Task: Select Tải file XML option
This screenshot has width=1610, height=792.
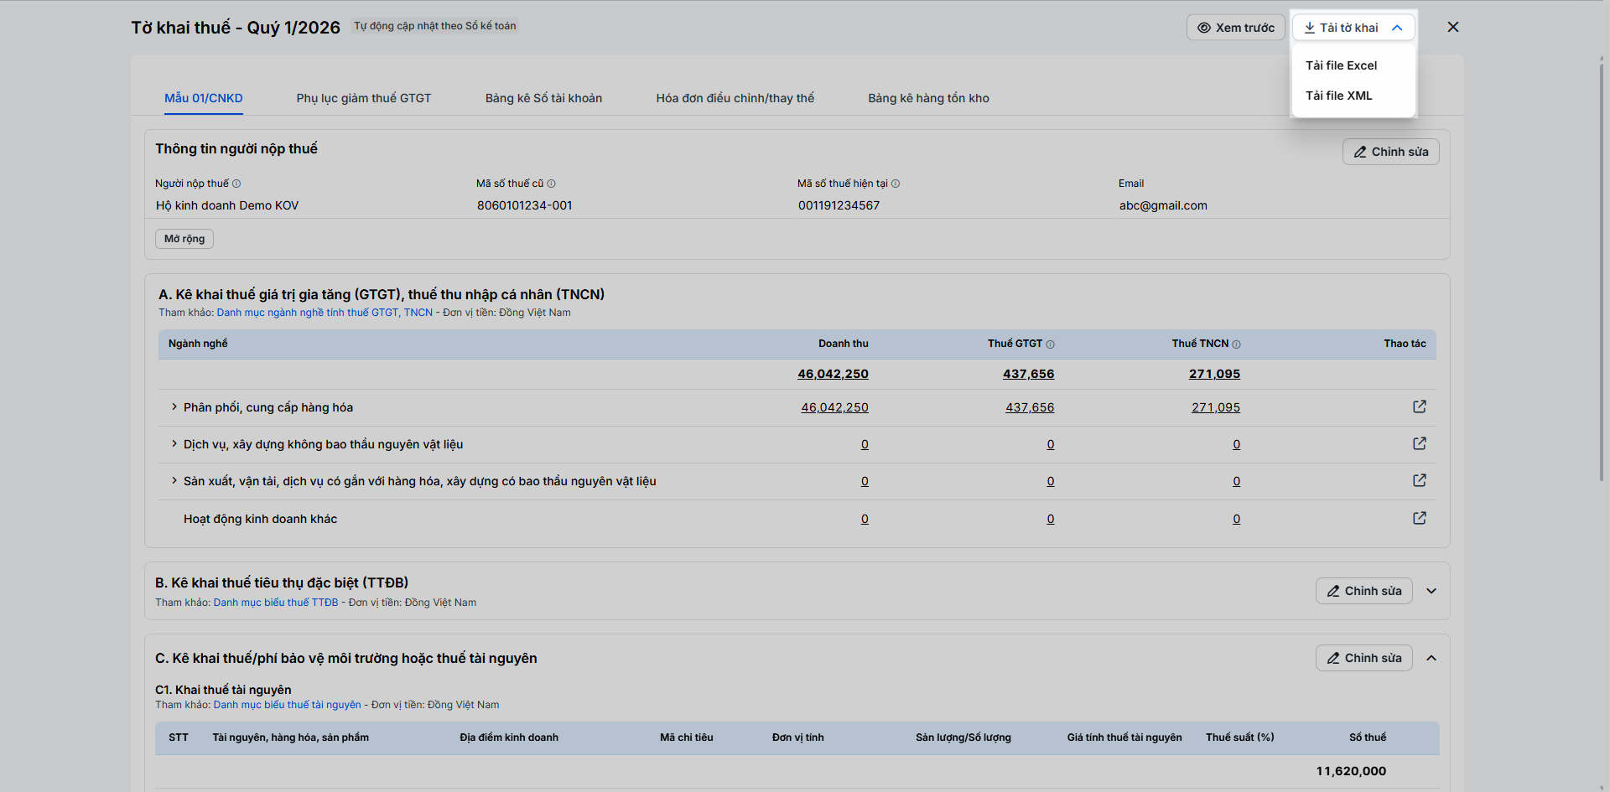Action: [x=1338, y=96]
